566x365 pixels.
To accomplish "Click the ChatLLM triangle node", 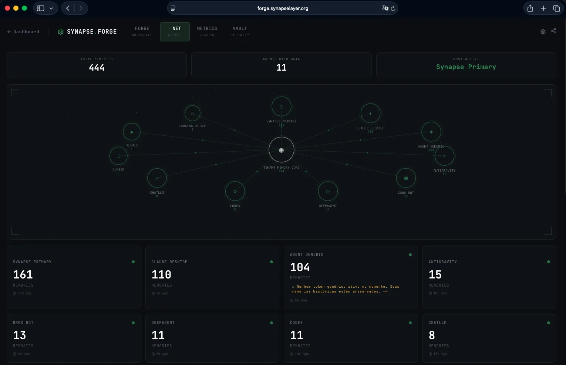I will [x=157, y=178].
